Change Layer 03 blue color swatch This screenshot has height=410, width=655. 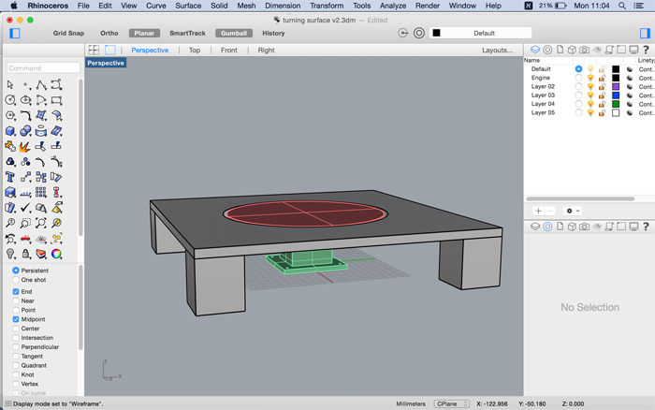tap(616, 95)
